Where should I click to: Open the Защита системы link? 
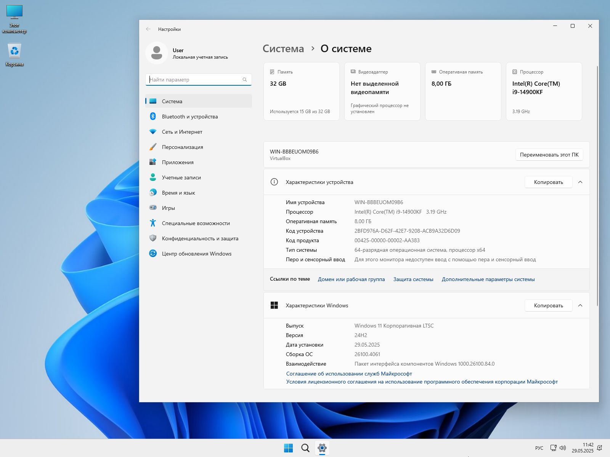pyautogui.click(x=413, y=279)
